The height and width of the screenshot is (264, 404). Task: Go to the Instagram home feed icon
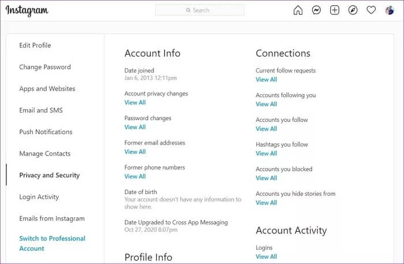coord(298,10)
